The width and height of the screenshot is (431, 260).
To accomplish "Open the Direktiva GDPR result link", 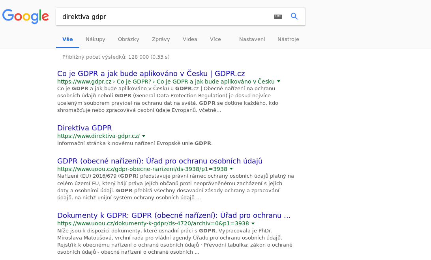I will click(84, 128).
